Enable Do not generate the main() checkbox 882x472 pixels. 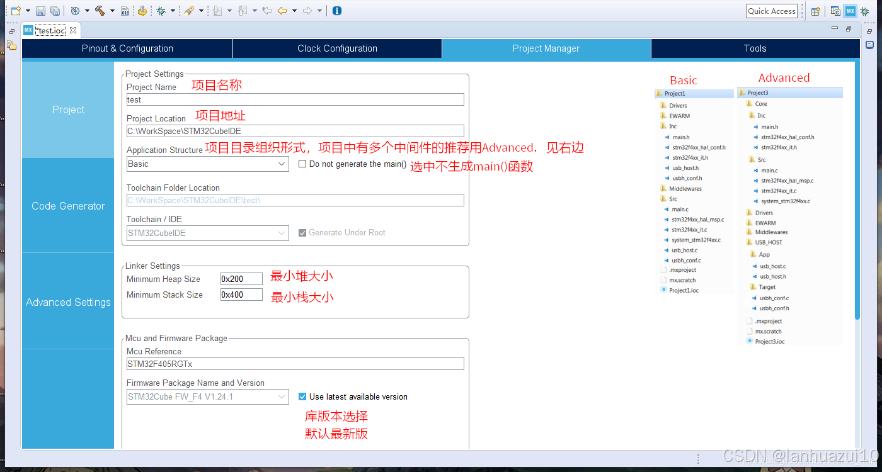tap(302, 164)
